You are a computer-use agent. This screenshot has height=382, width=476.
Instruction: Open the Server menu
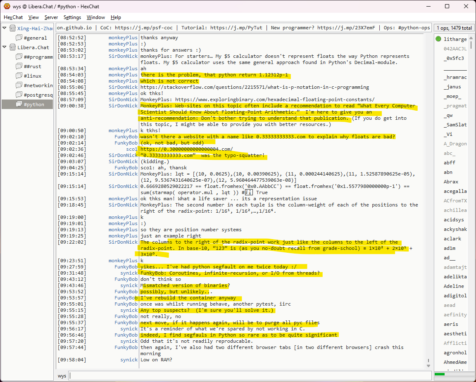(51, 17)
